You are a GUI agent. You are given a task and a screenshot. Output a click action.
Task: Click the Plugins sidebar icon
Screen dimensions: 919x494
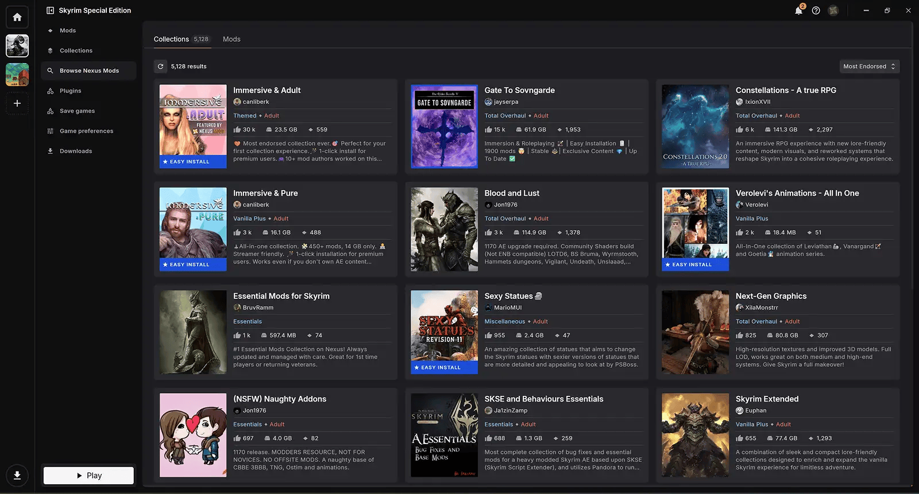tap(50, 91)
